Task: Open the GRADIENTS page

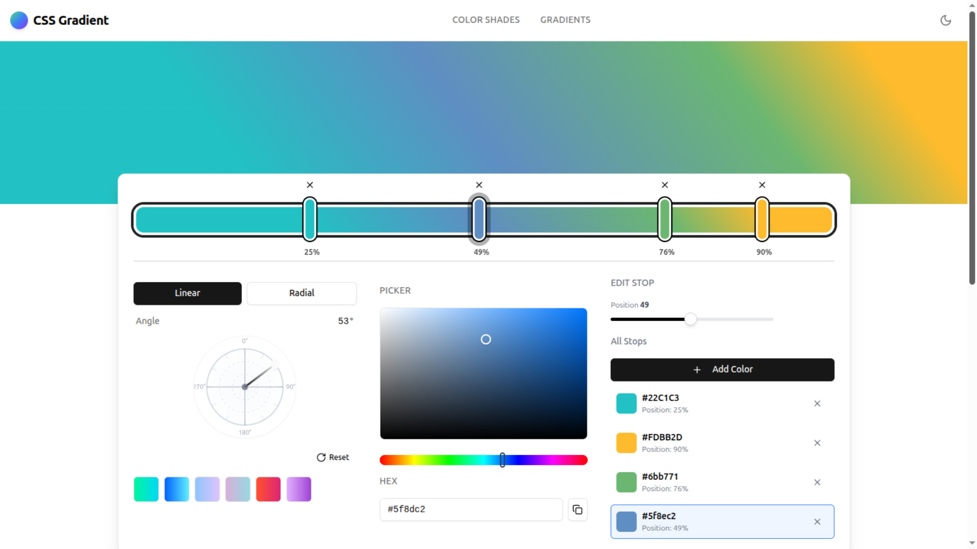Action: point(565,20)
